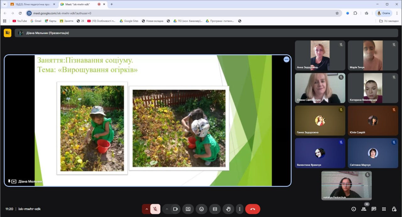The width and height of the screenshot is (402, 217).
Task: Select Юлія Саврій participant tile
Action: pyautogui.click(x=373, y=121)
